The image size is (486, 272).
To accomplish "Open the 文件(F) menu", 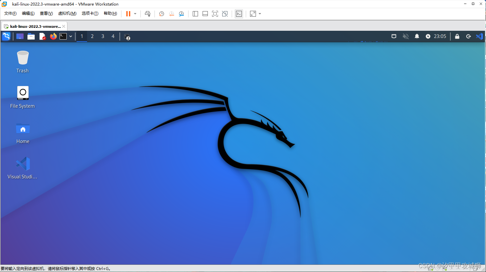I will (10, 13).
